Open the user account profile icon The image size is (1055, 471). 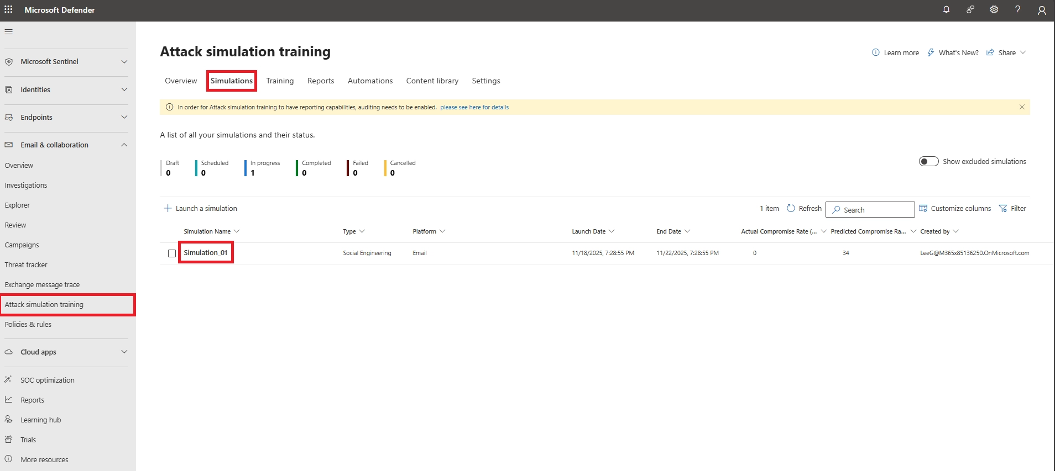(1042, 10)
